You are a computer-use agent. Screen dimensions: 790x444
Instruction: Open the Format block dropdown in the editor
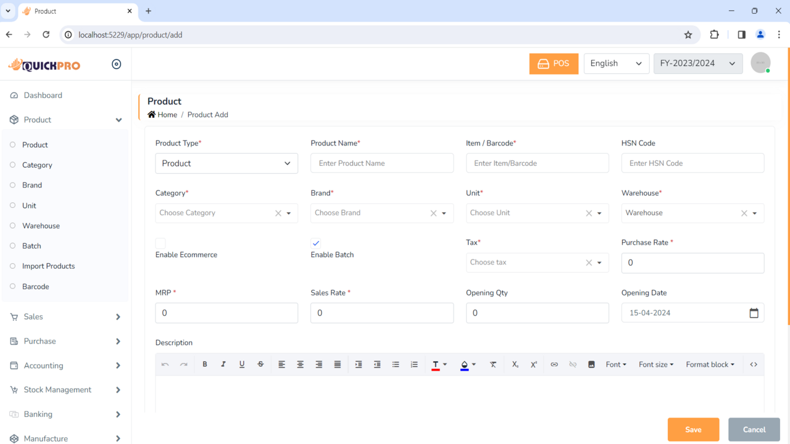click(x=710, y=364)
